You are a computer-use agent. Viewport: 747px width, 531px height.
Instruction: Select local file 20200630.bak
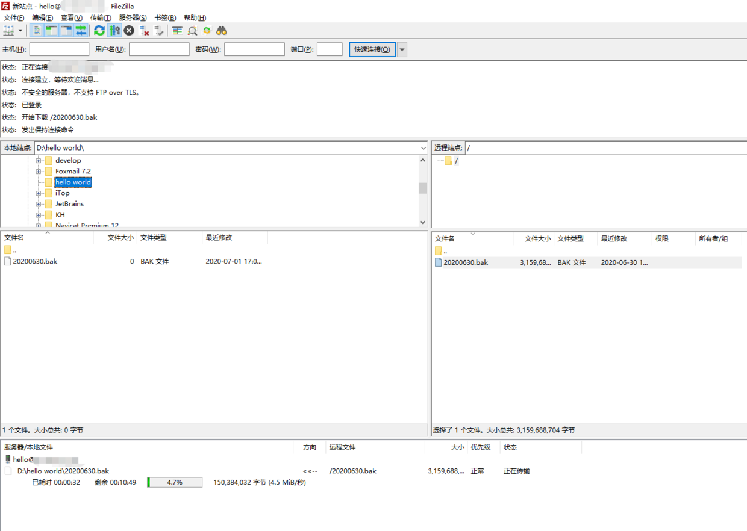pos(35,262)
